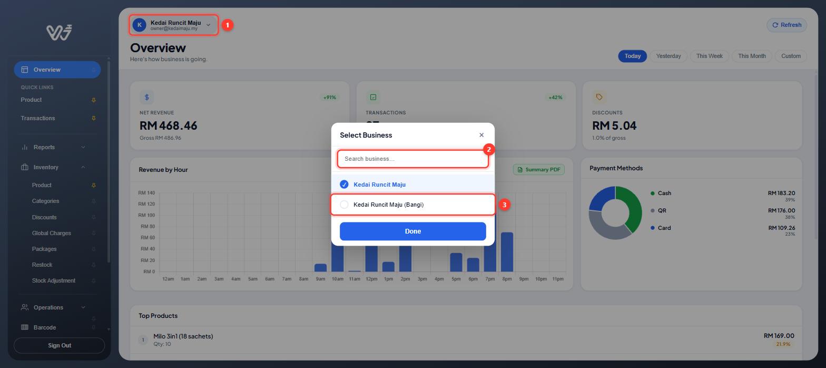Click the RM 5.04 discounts value

click(x=614, y=125)
